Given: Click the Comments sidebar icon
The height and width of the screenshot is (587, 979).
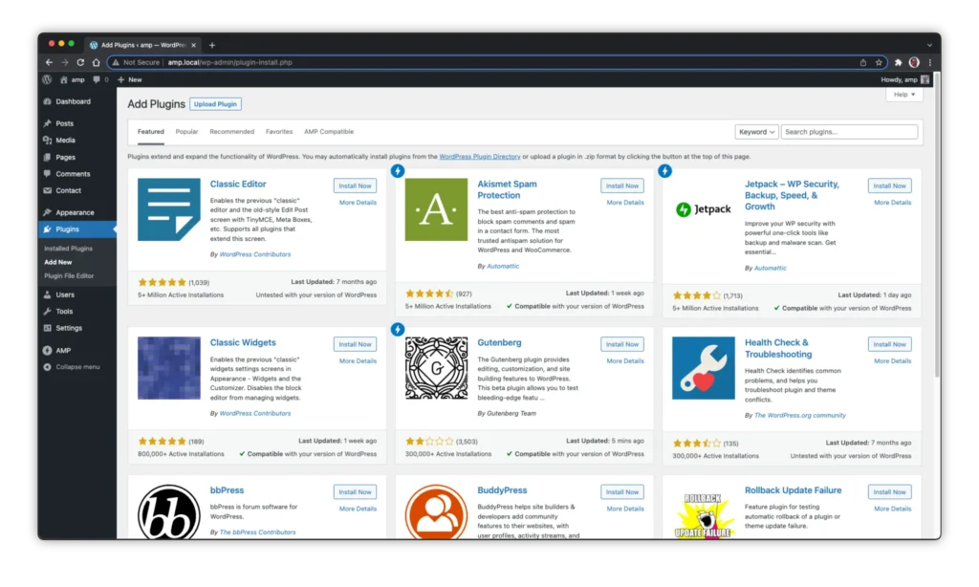Looking at the screenshot, I should (x=48, y=174).
